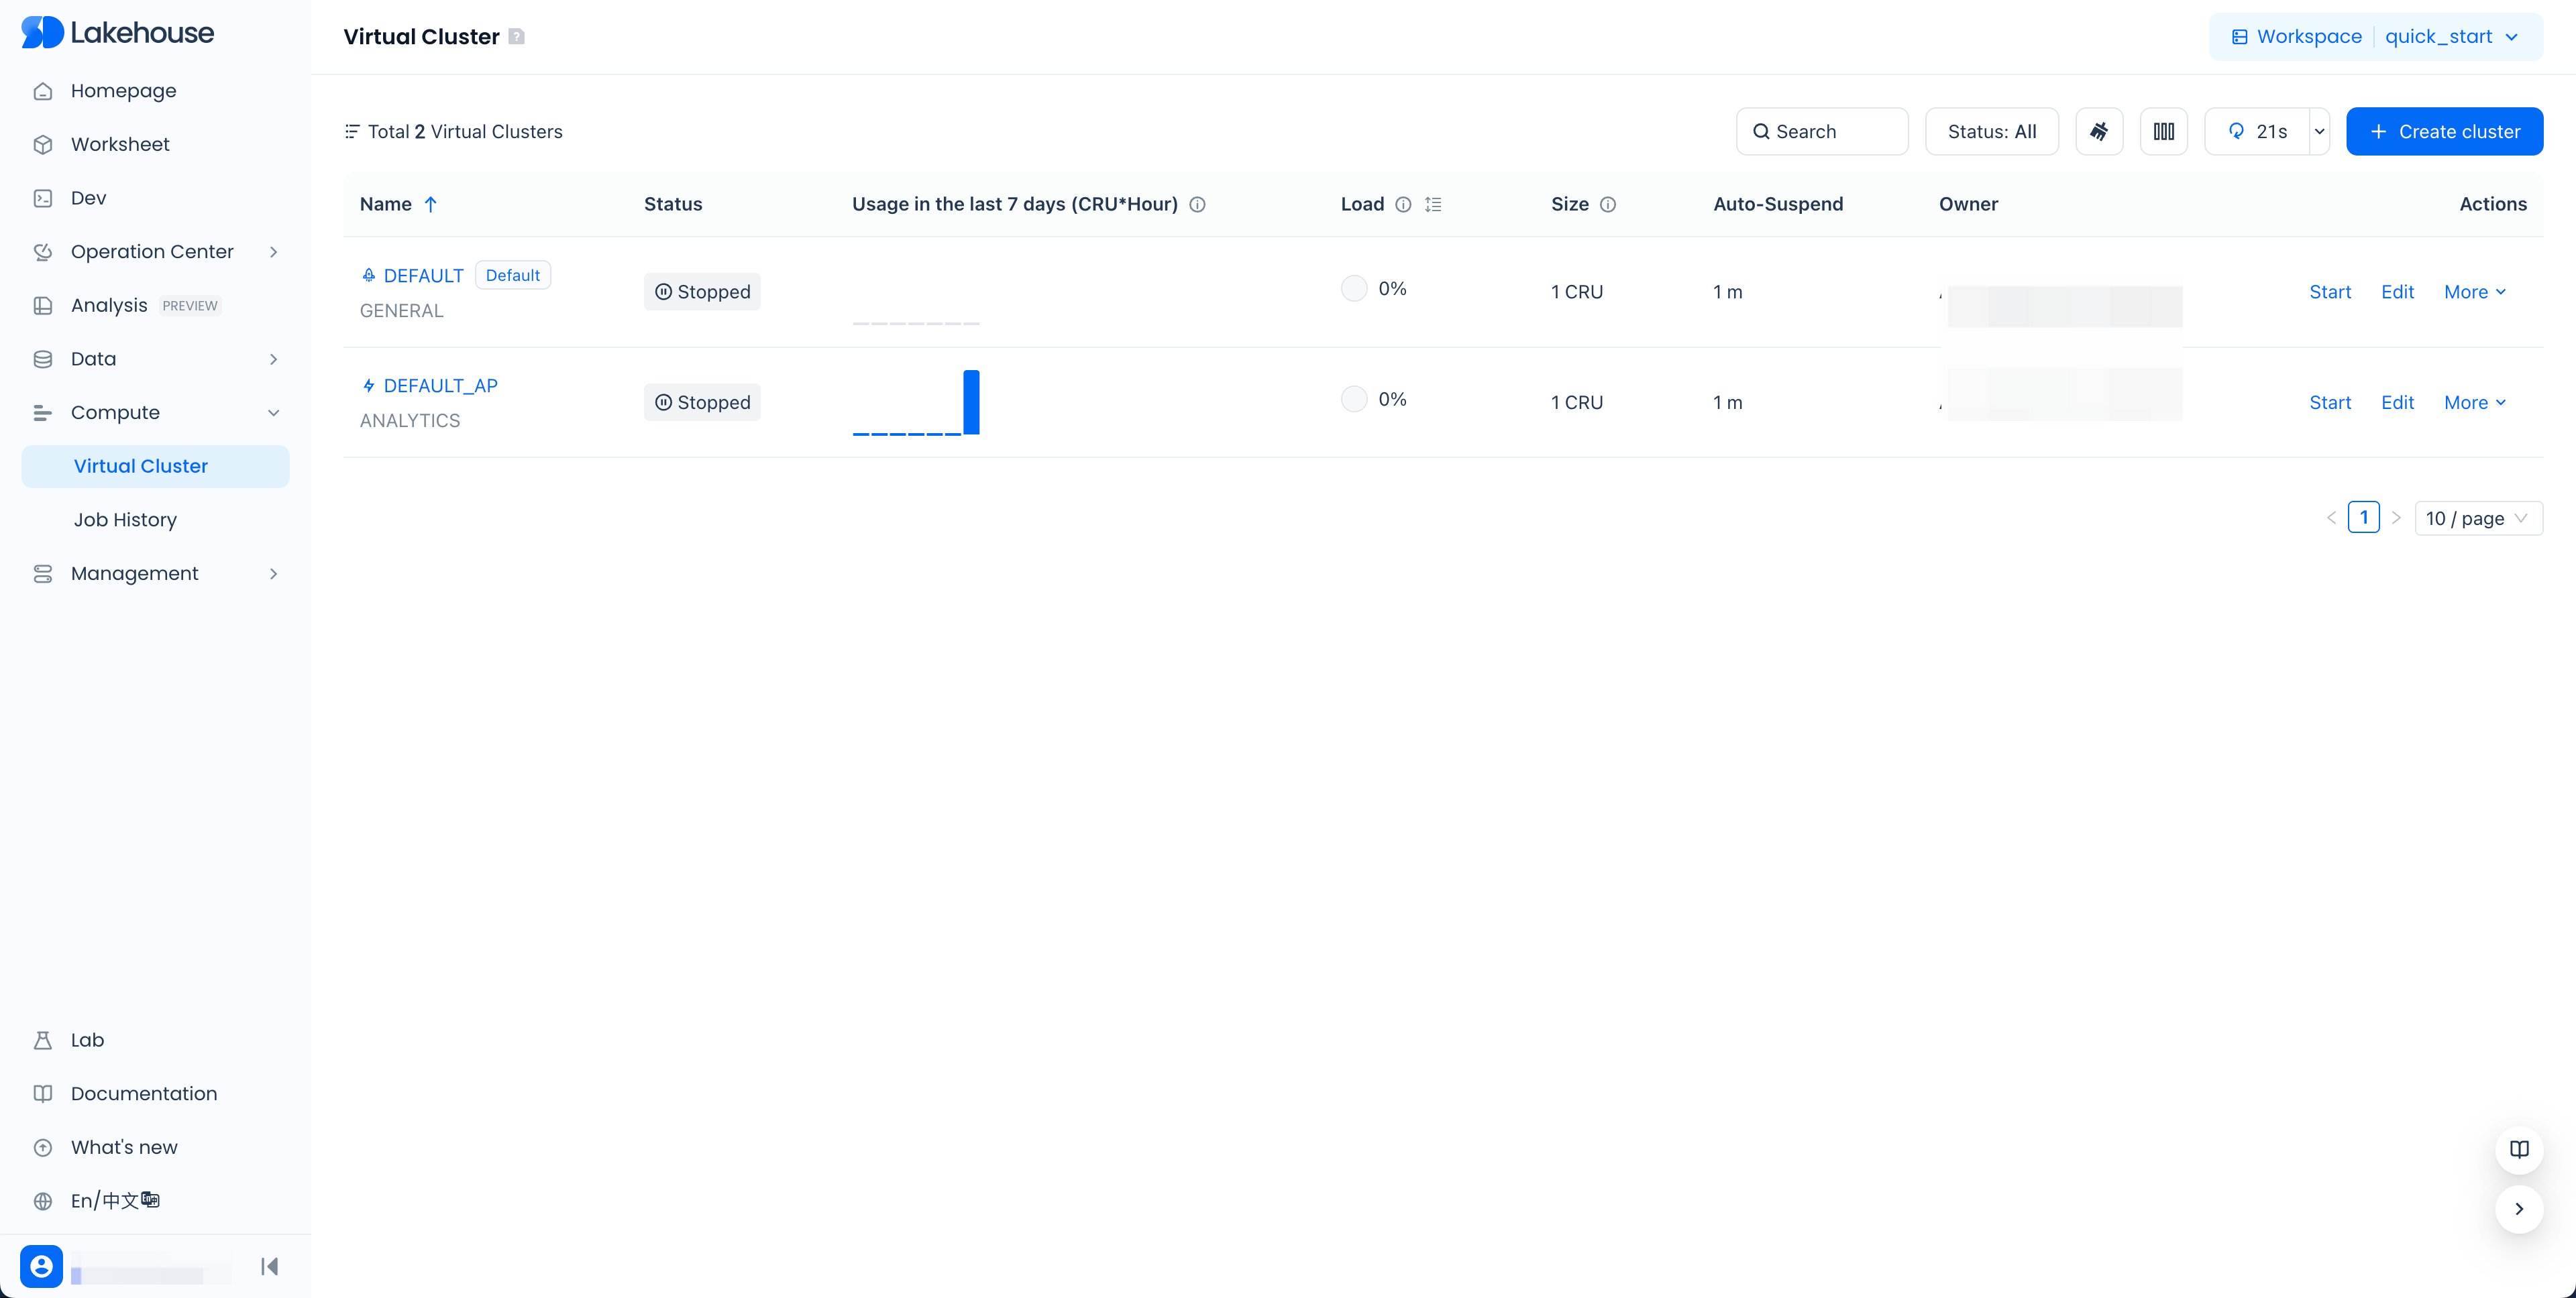Open the 10 / page size dropdown
Viewport: 2576px width, 1298px height.
click(2477, 518)
